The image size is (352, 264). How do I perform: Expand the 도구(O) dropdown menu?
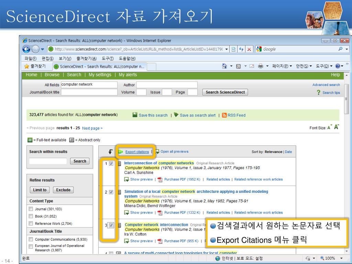tap(324, 66)
